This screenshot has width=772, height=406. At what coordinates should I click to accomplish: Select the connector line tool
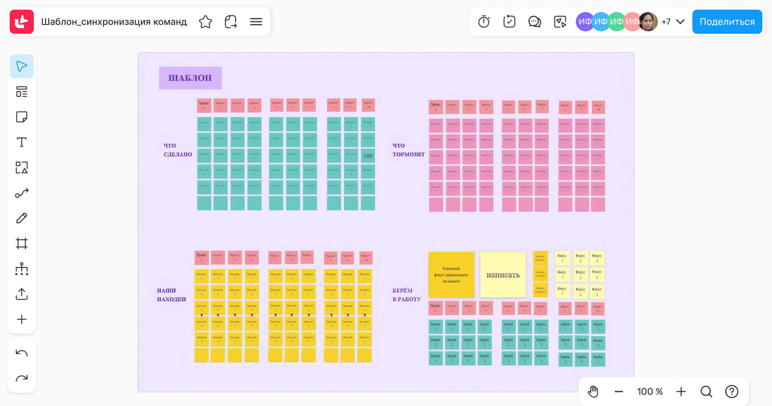[22, 193]
